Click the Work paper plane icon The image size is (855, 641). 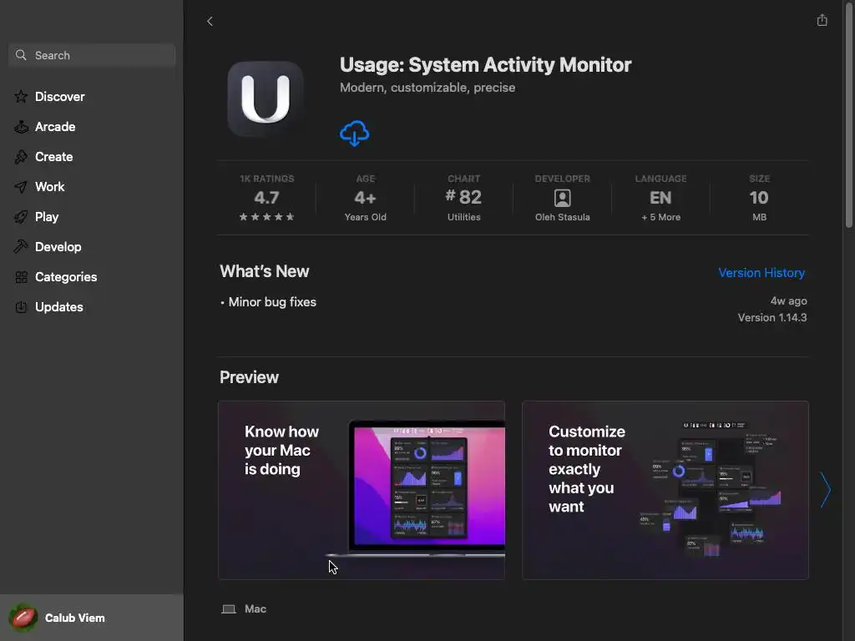click(x=21, y=186)
